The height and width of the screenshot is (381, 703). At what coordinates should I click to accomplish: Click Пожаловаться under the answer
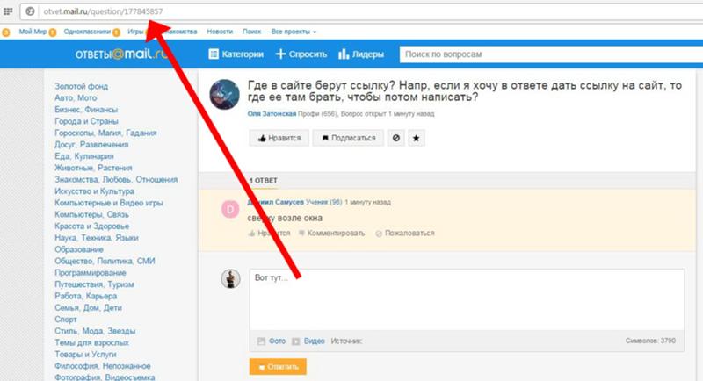(x=404, y=234)
